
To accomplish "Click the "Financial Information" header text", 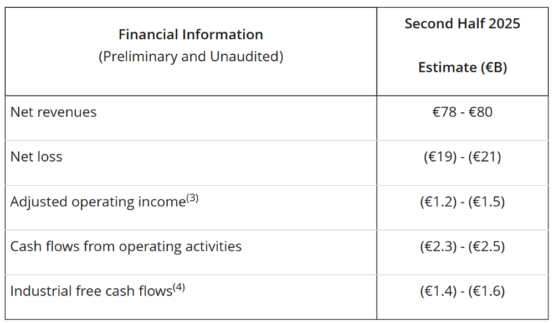I will coord(191,34).
